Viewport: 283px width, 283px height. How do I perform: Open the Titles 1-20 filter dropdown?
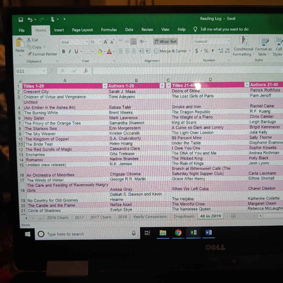(x=105, y=86)
